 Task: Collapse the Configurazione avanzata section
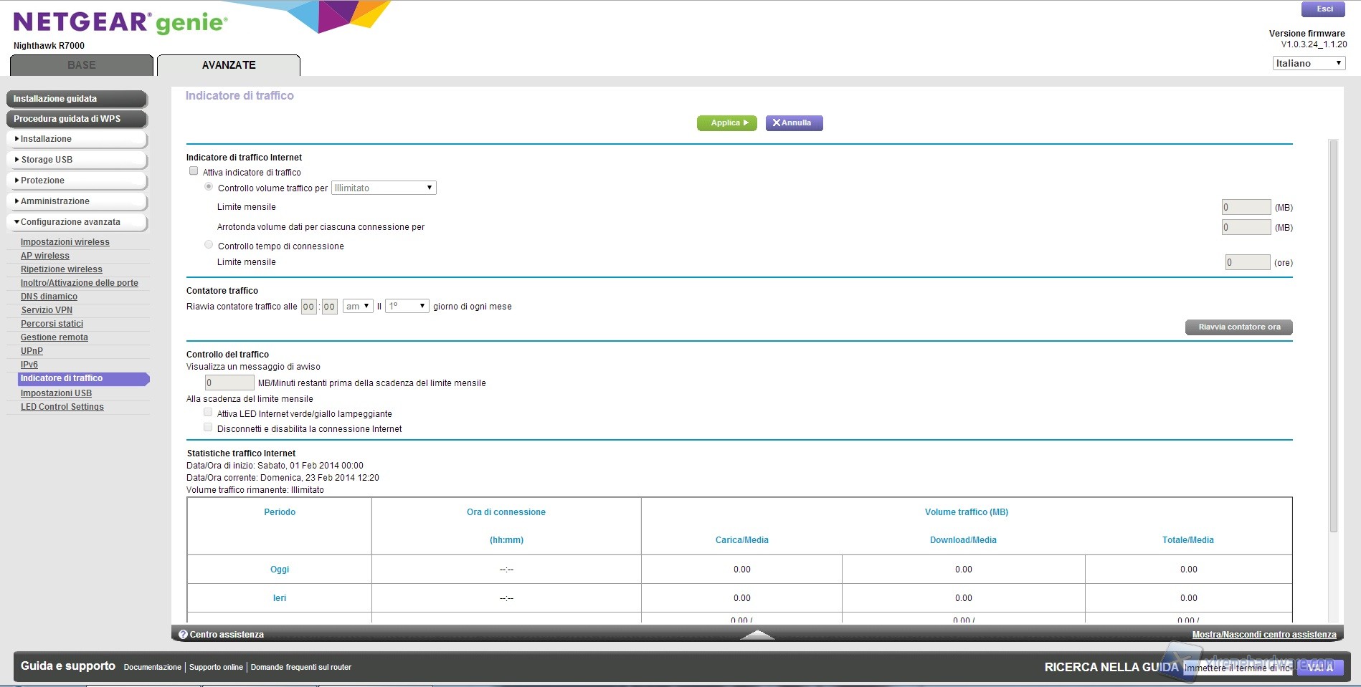[76, 222]
